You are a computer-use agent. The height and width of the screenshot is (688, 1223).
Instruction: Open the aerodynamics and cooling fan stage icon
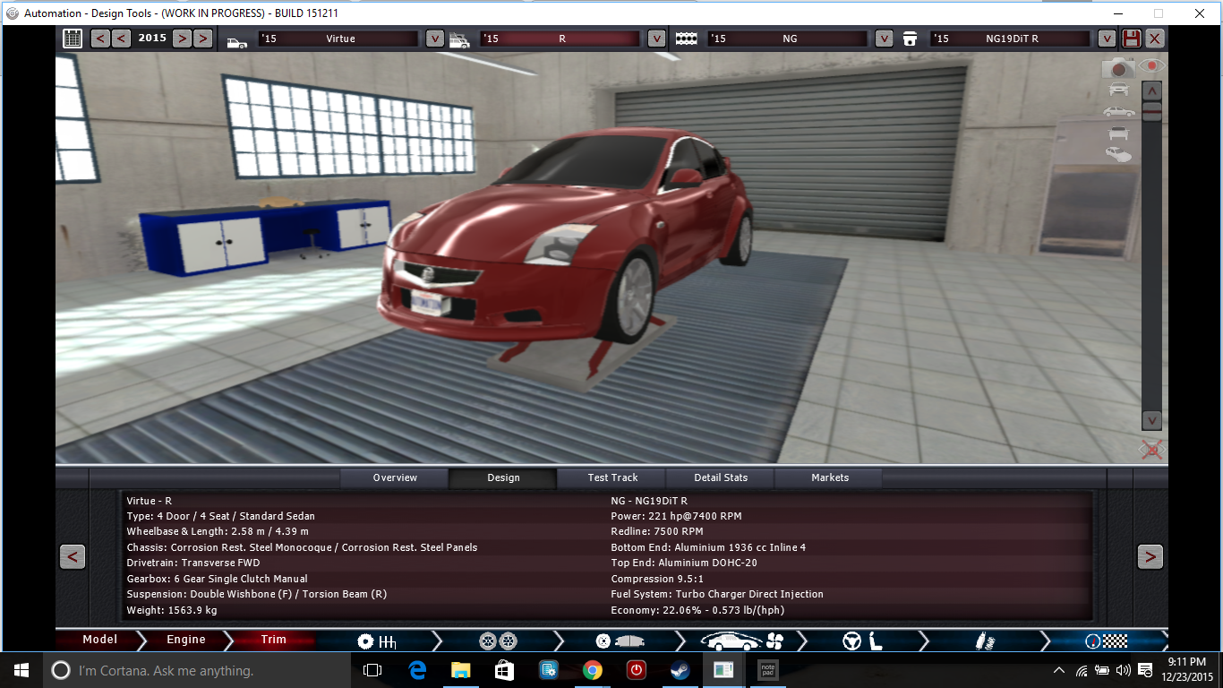[x=741, y=641]
